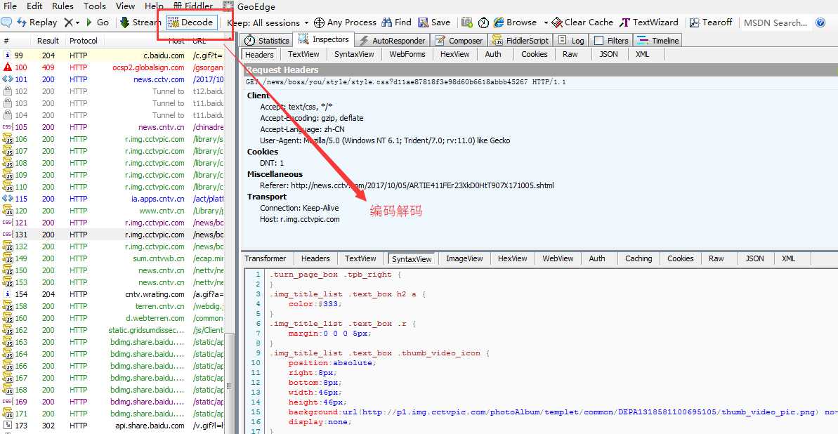Open the Remove (X) dropdown in toolbar
838x434 pixels.
pyautogui.click(x=72, y=22)
